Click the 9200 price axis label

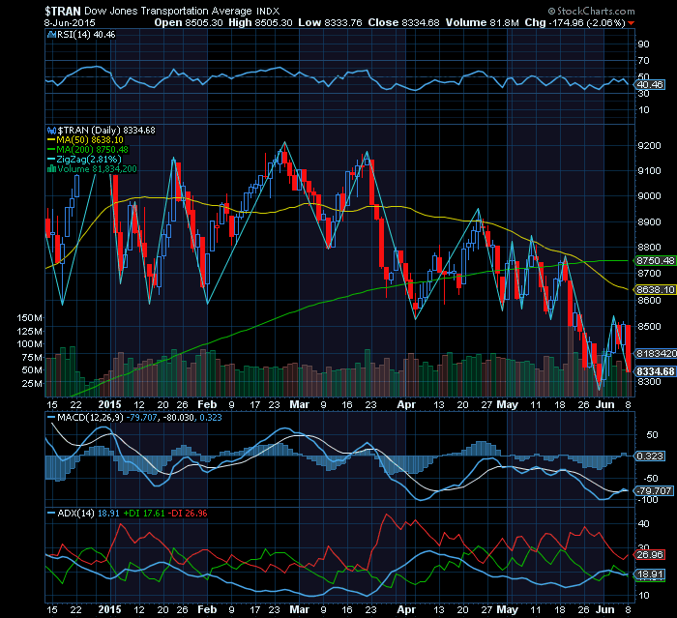pyautogui.click(x=649, y=145)
